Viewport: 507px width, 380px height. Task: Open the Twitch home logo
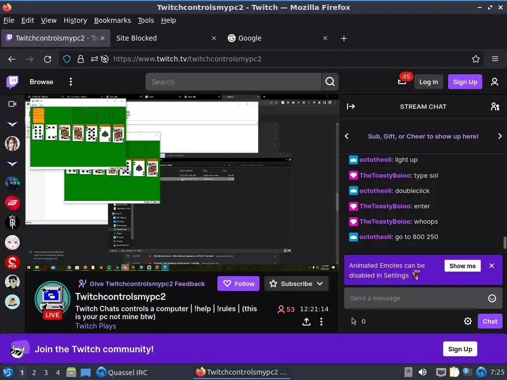click(12, 82)
